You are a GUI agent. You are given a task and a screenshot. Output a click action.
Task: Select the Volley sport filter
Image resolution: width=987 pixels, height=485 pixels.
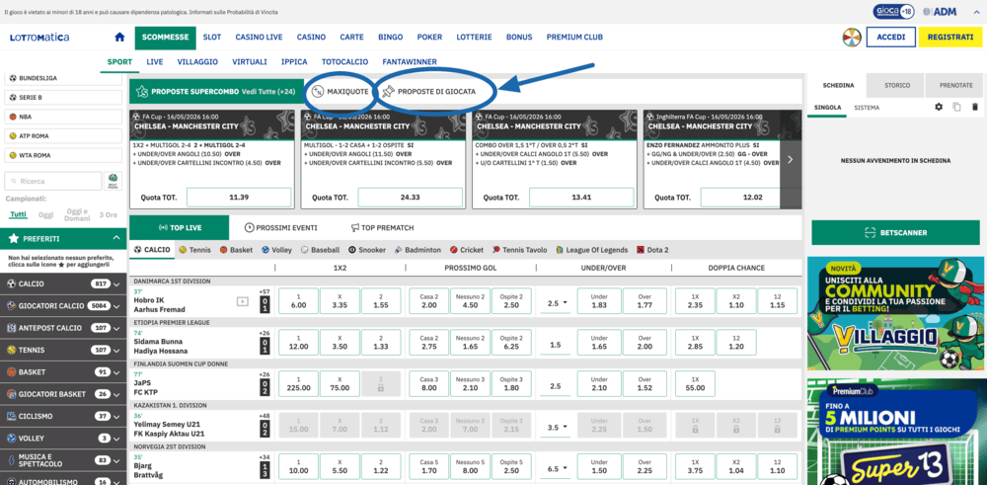coord(277,250)
